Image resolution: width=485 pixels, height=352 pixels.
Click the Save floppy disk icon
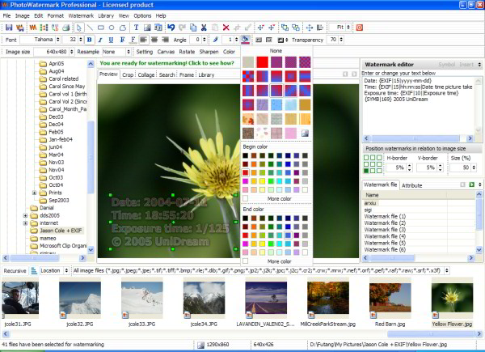click(x=9, y=28)
